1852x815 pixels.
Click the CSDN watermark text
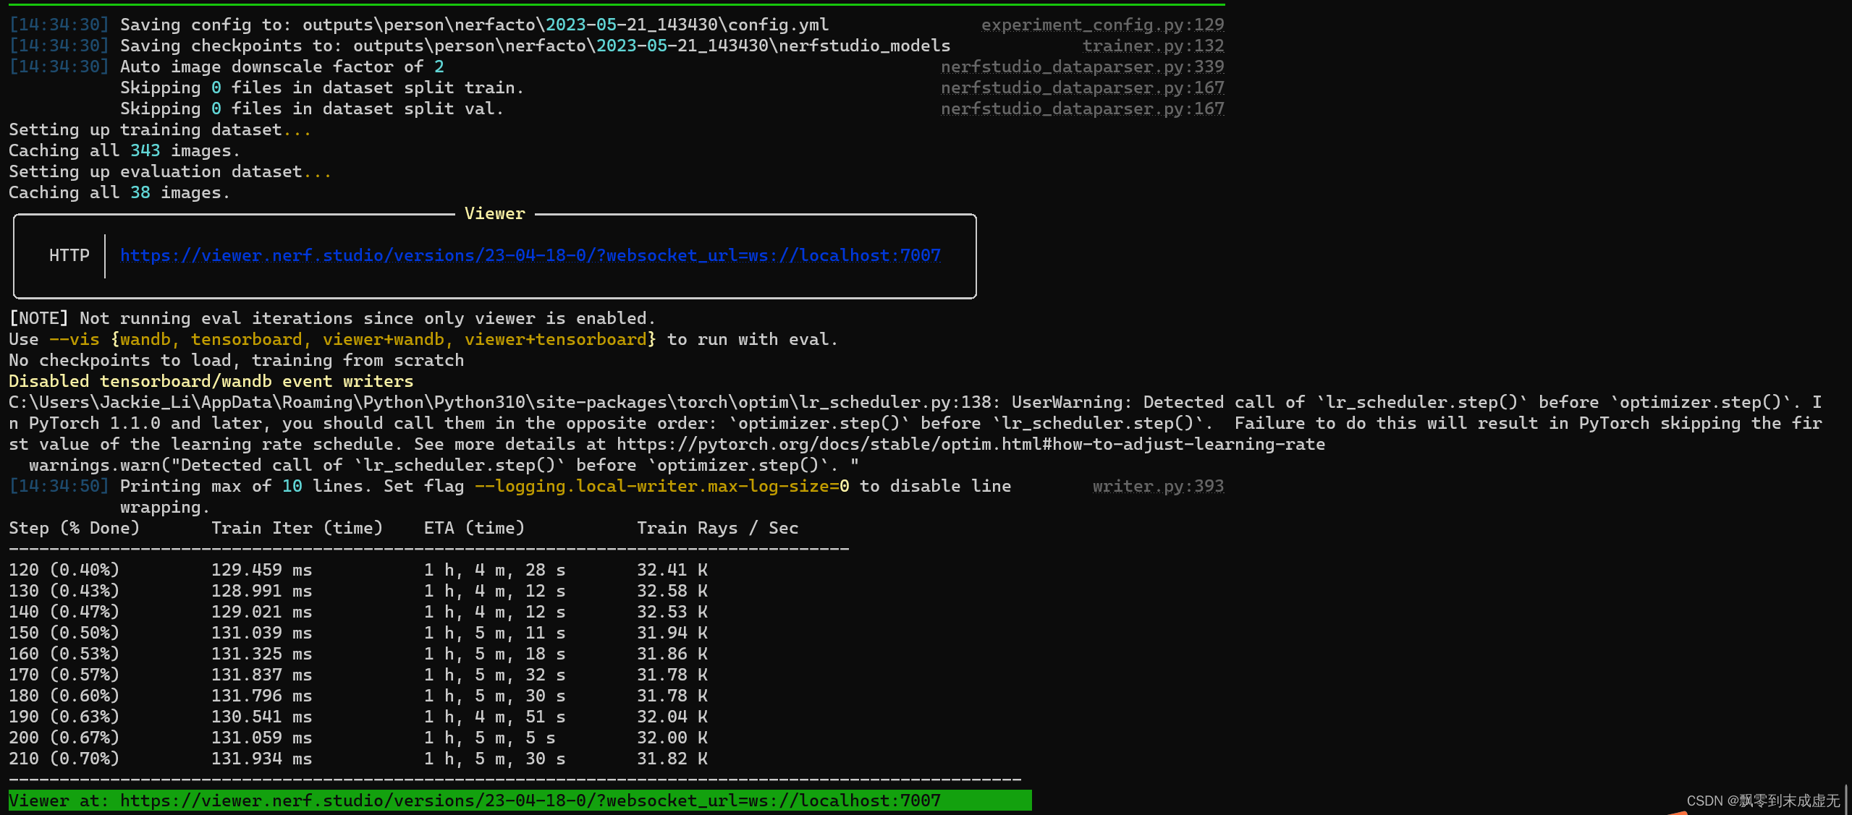click(x=1762, y=801)
